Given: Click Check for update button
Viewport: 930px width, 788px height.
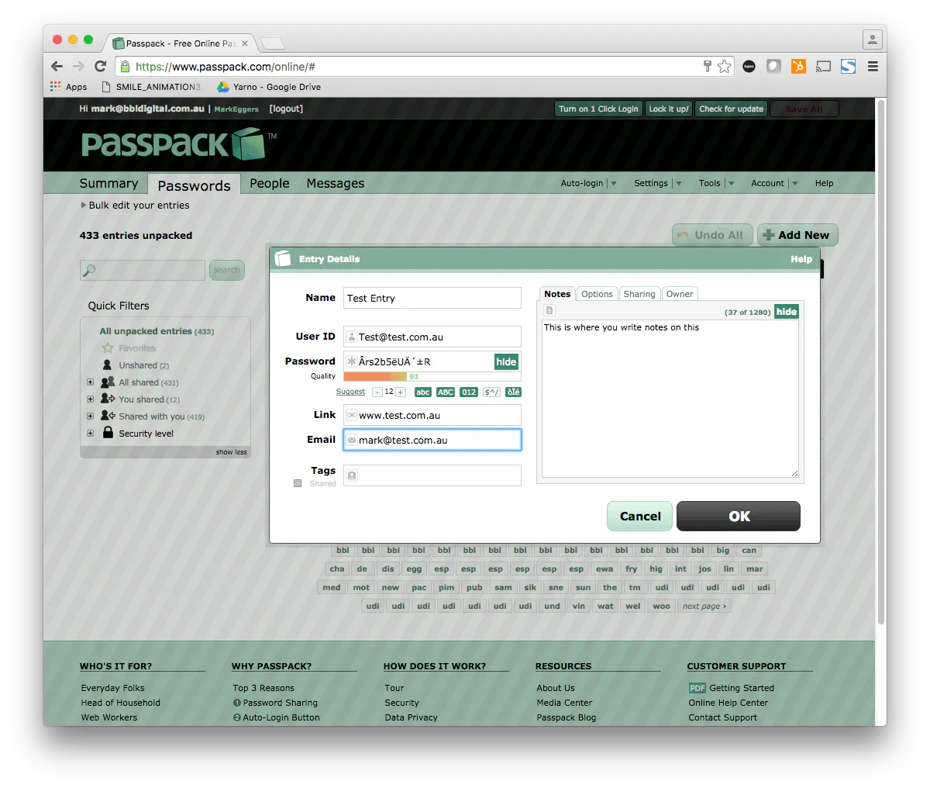Looking at the screenshot, I should [x=731, y=109].
